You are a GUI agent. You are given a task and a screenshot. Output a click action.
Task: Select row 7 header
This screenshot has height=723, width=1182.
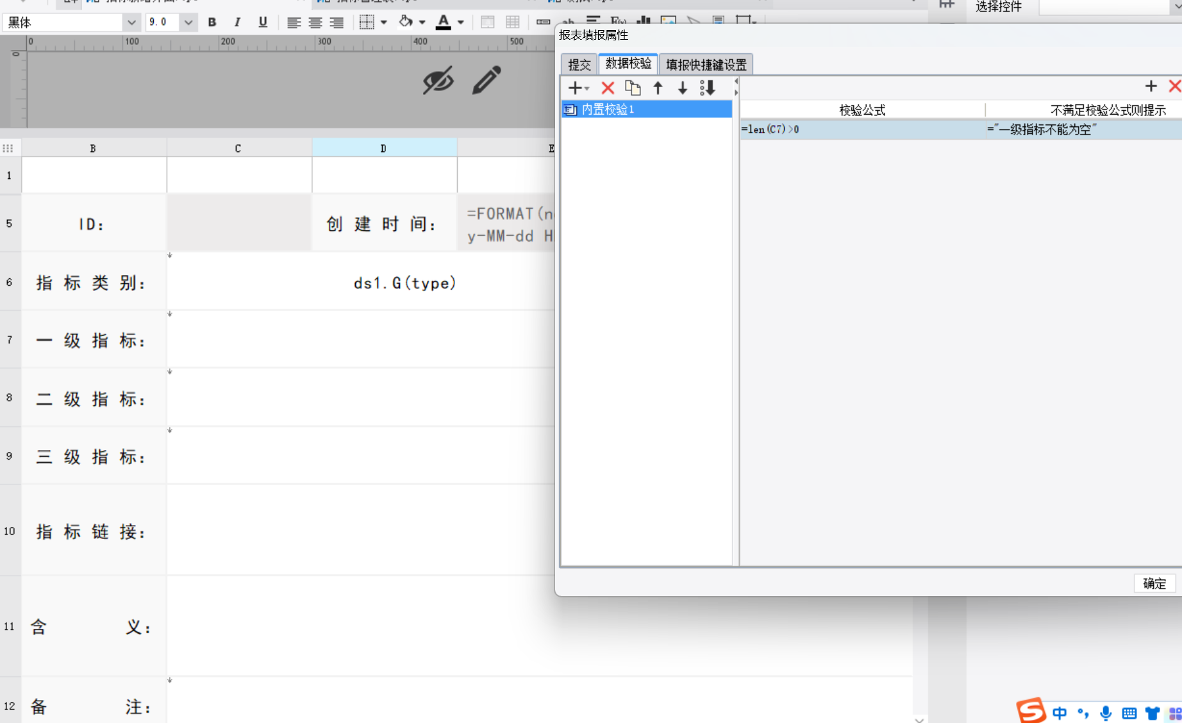[10, 340]
